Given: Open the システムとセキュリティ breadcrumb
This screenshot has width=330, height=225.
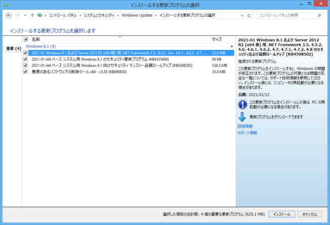Looking at the screenshot, I should 99,15.
